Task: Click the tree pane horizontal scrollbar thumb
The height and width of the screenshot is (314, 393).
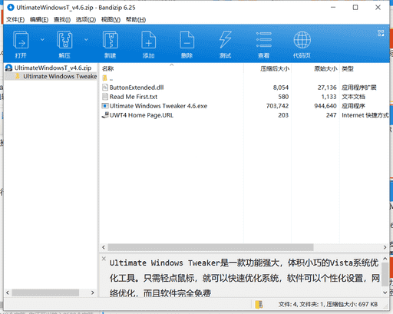Action: point(45,293)
